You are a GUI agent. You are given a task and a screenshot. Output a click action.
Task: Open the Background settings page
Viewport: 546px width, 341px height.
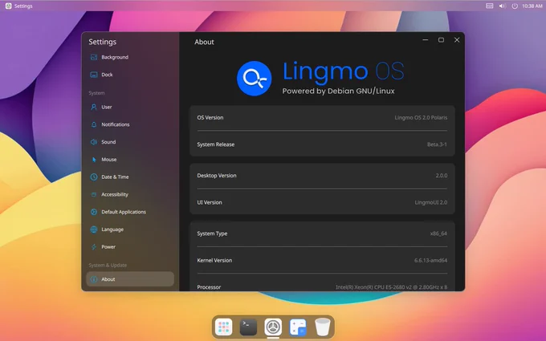point(130,57)
